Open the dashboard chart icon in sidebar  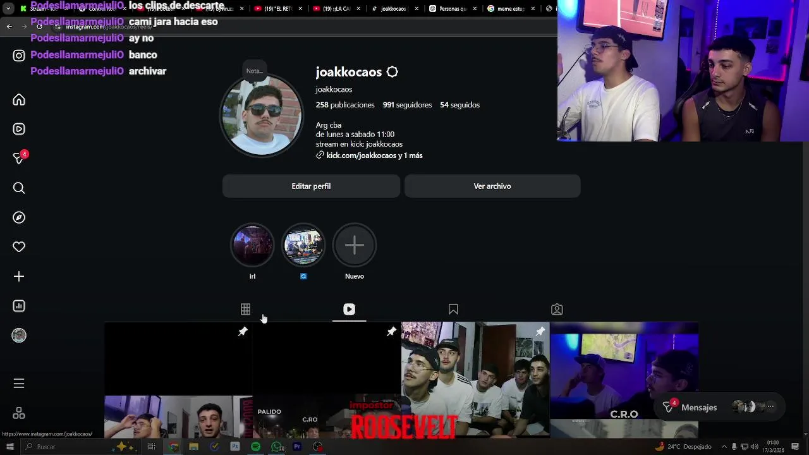(19, 306)
